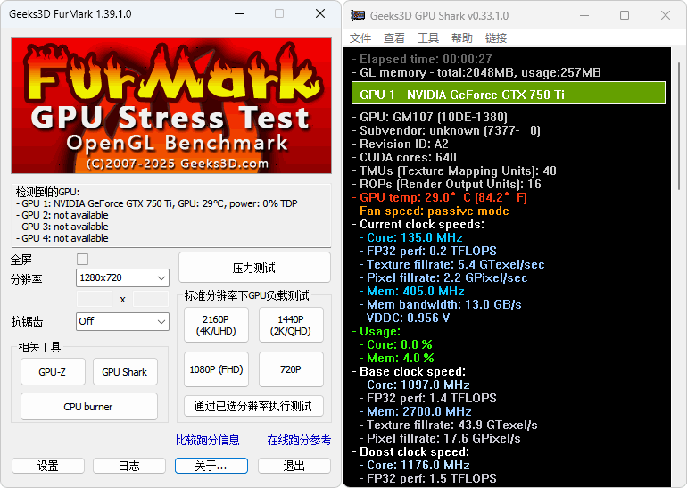Open 设置 settings
Image resolution: width=687 pixels, height=488 pixels.
(48, 466)
